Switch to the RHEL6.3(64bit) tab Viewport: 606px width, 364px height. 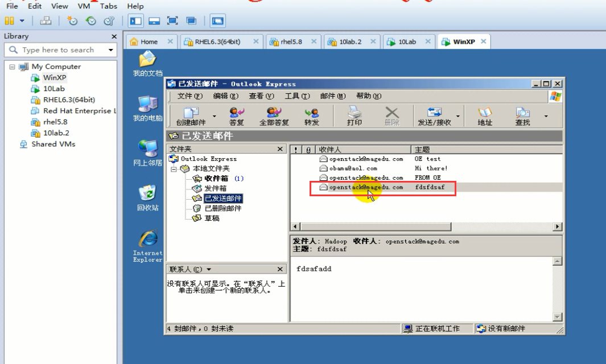217,42
